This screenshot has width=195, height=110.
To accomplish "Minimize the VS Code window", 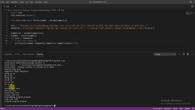I will [185, 2].
